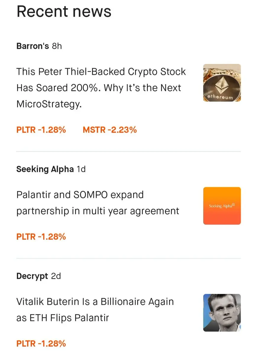
Task: Click the Recent news section heading
Action: coord(64,11)
